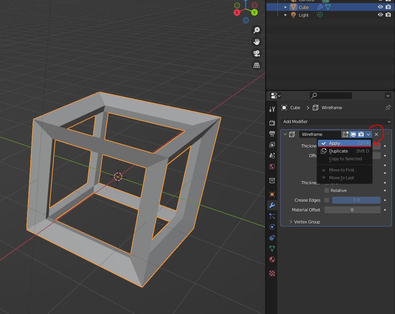Toggle pin icon in properties header
This screenshot has height=314, width=395.
(388, 108)
